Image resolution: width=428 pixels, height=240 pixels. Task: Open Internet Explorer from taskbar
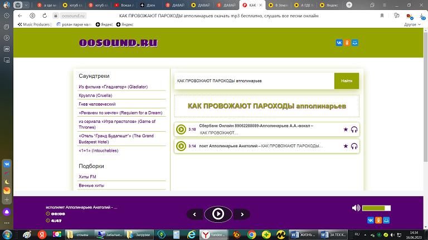(192, 234)
